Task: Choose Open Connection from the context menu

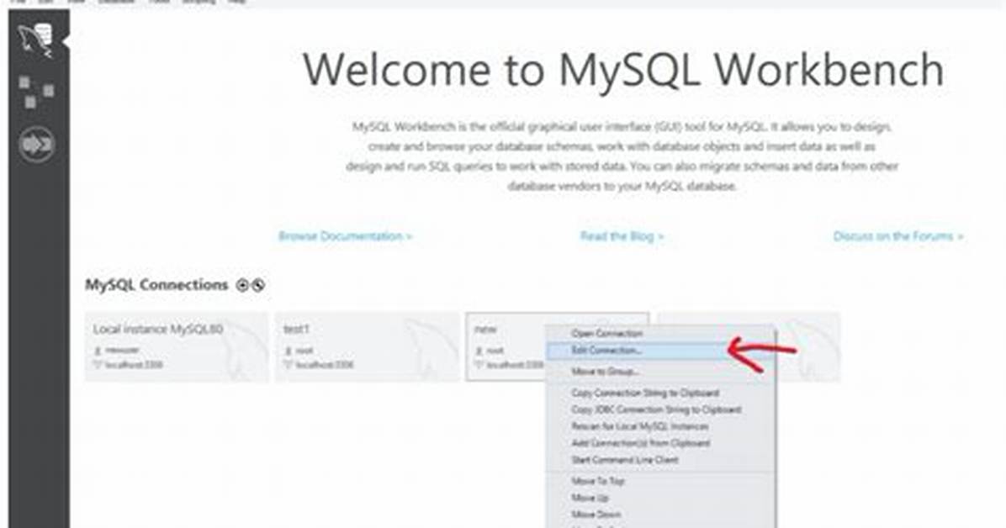Action: (660, 334)
